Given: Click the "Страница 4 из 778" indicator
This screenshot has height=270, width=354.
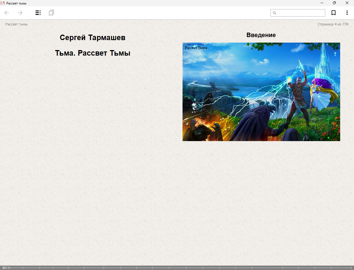Looking at the screenshot, I should (x=333, y=24).
